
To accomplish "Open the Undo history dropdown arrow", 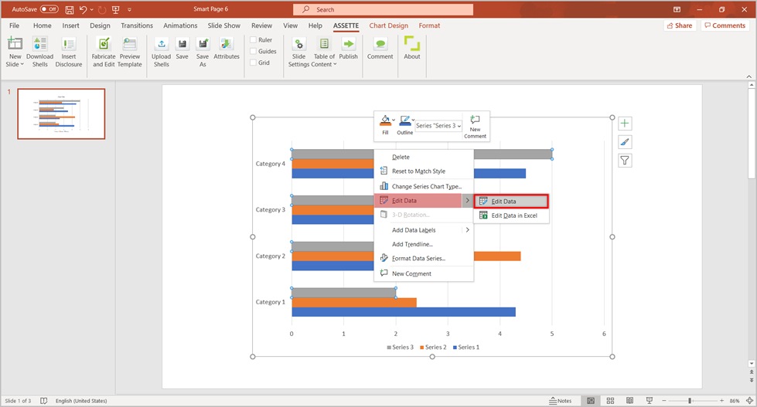I will click(92, 9).
